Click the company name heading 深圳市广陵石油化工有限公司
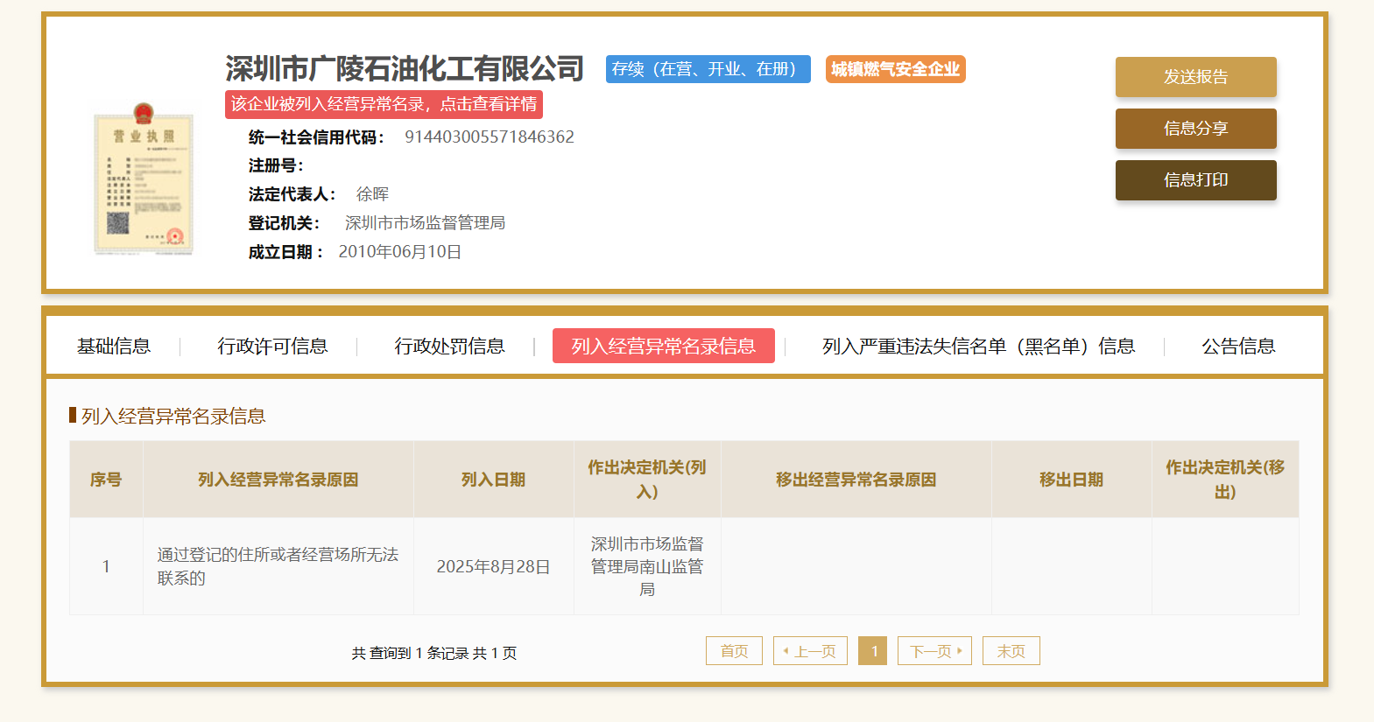 click(405, 68)
